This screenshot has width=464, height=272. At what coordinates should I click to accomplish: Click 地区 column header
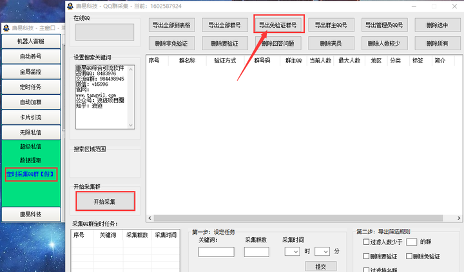376,61
